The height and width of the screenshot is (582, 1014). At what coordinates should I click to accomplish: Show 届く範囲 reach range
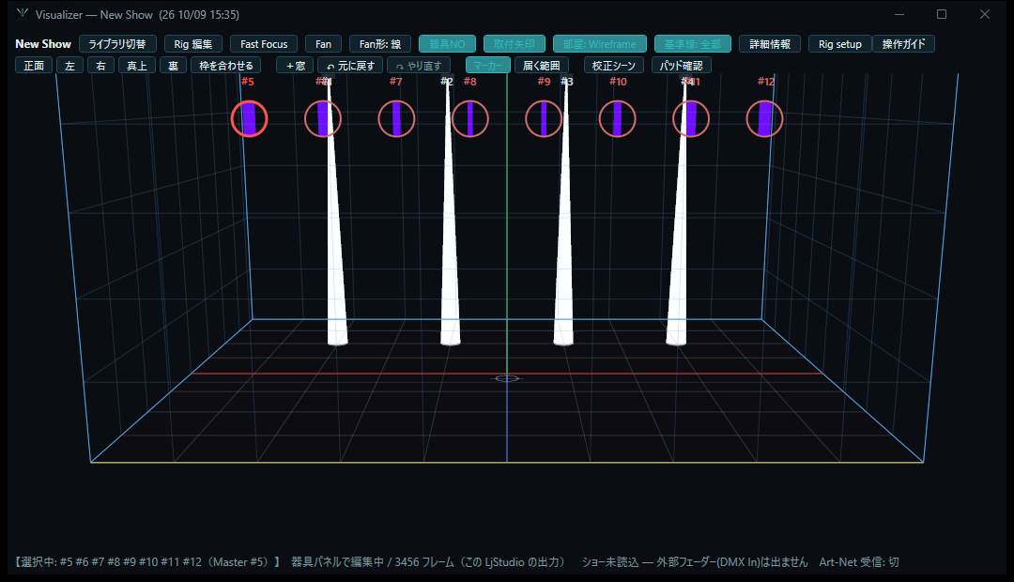[x=542, y=66]
